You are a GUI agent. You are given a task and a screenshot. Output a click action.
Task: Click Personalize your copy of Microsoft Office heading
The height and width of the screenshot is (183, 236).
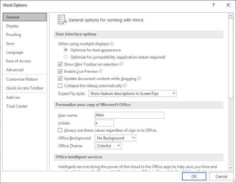coord(93,105)
